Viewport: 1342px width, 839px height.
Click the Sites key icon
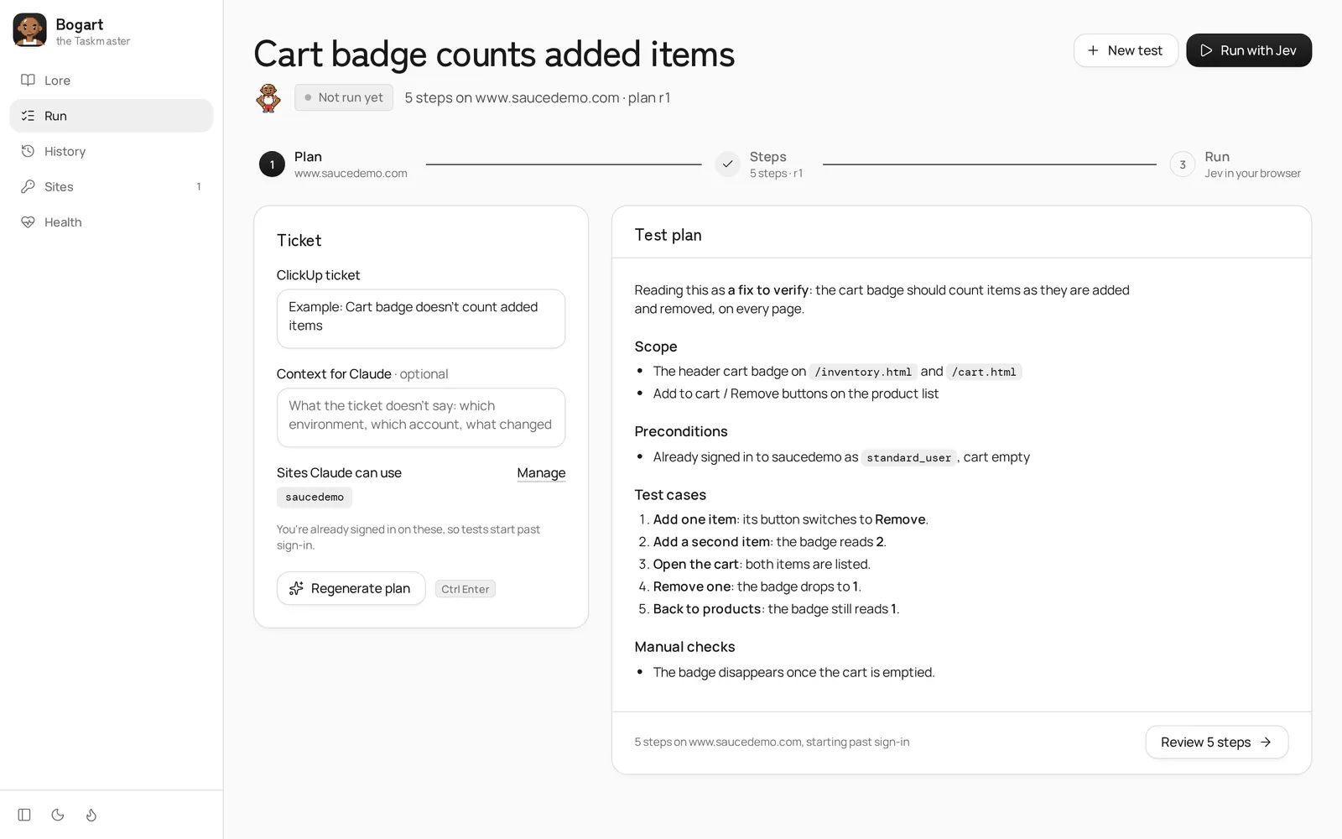tap(28, 186)
